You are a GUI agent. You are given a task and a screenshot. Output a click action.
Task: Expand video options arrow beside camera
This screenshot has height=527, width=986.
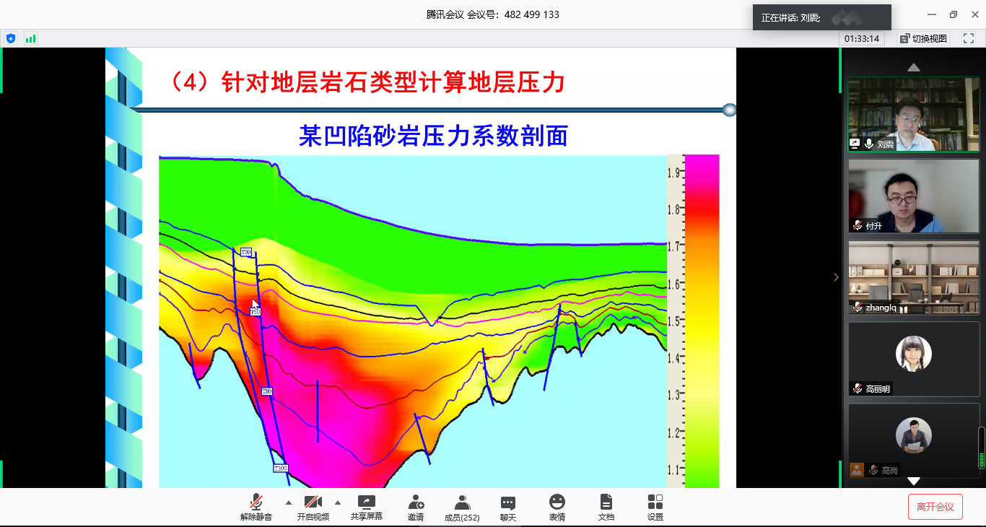coord(338,502)
